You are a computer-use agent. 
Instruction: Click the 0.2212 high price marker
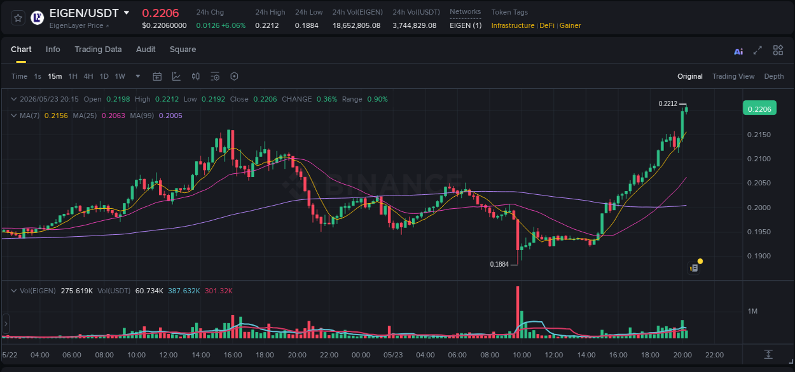668,103
